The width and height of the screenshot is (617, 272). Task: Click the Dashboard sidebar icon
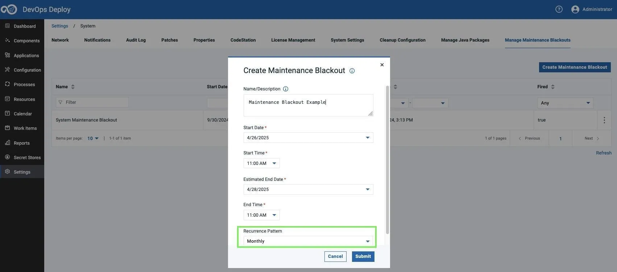coord(7,26)
